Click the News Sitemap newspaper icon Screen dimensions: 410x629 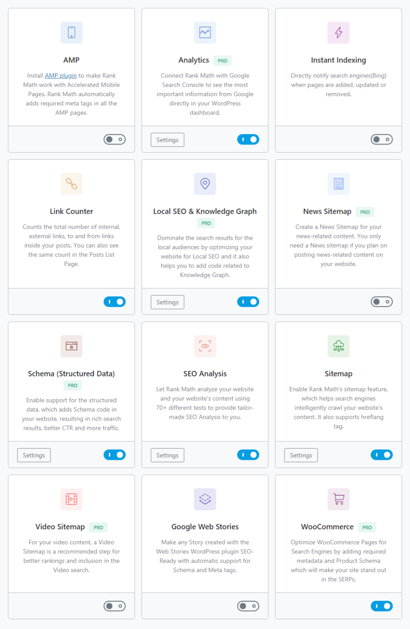[338, 184]
